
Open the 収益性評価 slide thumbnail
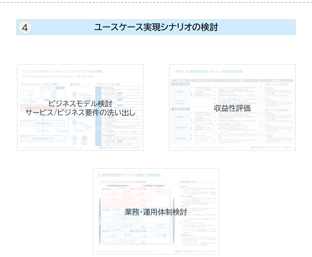tap(232, 107)
